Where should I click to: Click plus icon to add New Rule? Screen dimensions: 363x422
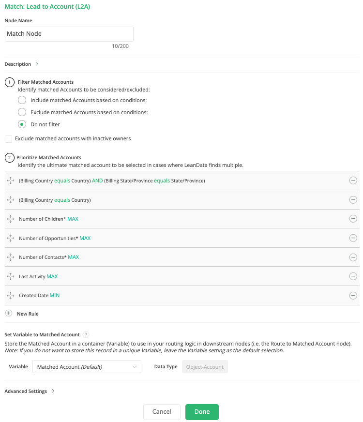click(x=8, y=314)
